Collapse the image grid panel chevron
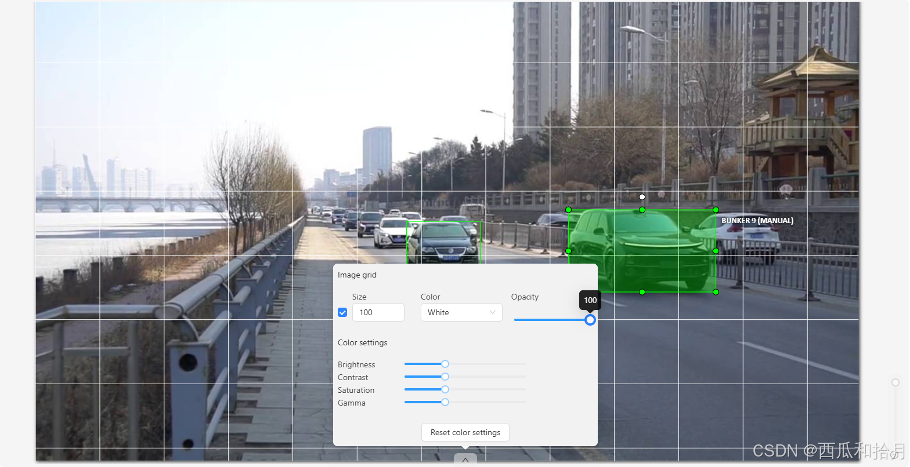This screenshot has width=910, height=467. 465,460
